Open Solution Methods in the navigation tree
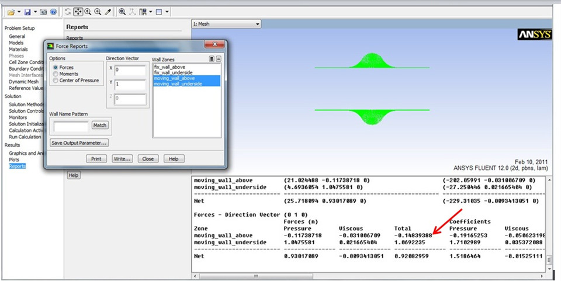The image size is (561, 281). click(x=26, y=105)
